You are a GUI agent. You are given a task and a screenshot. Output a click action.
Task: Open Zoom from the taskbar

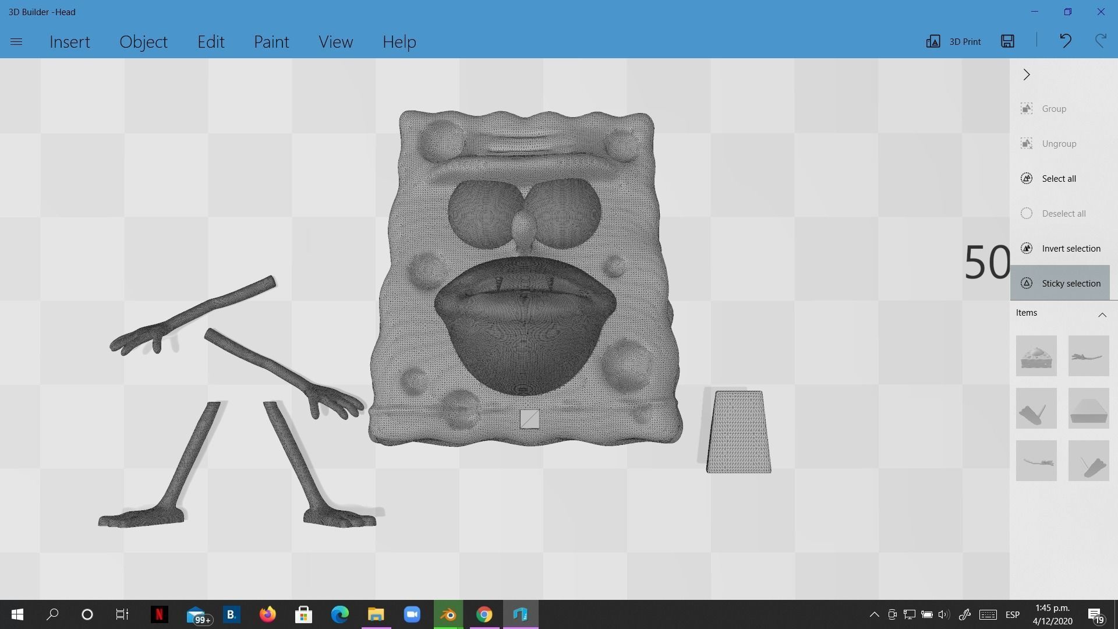[x=412, y=614]
